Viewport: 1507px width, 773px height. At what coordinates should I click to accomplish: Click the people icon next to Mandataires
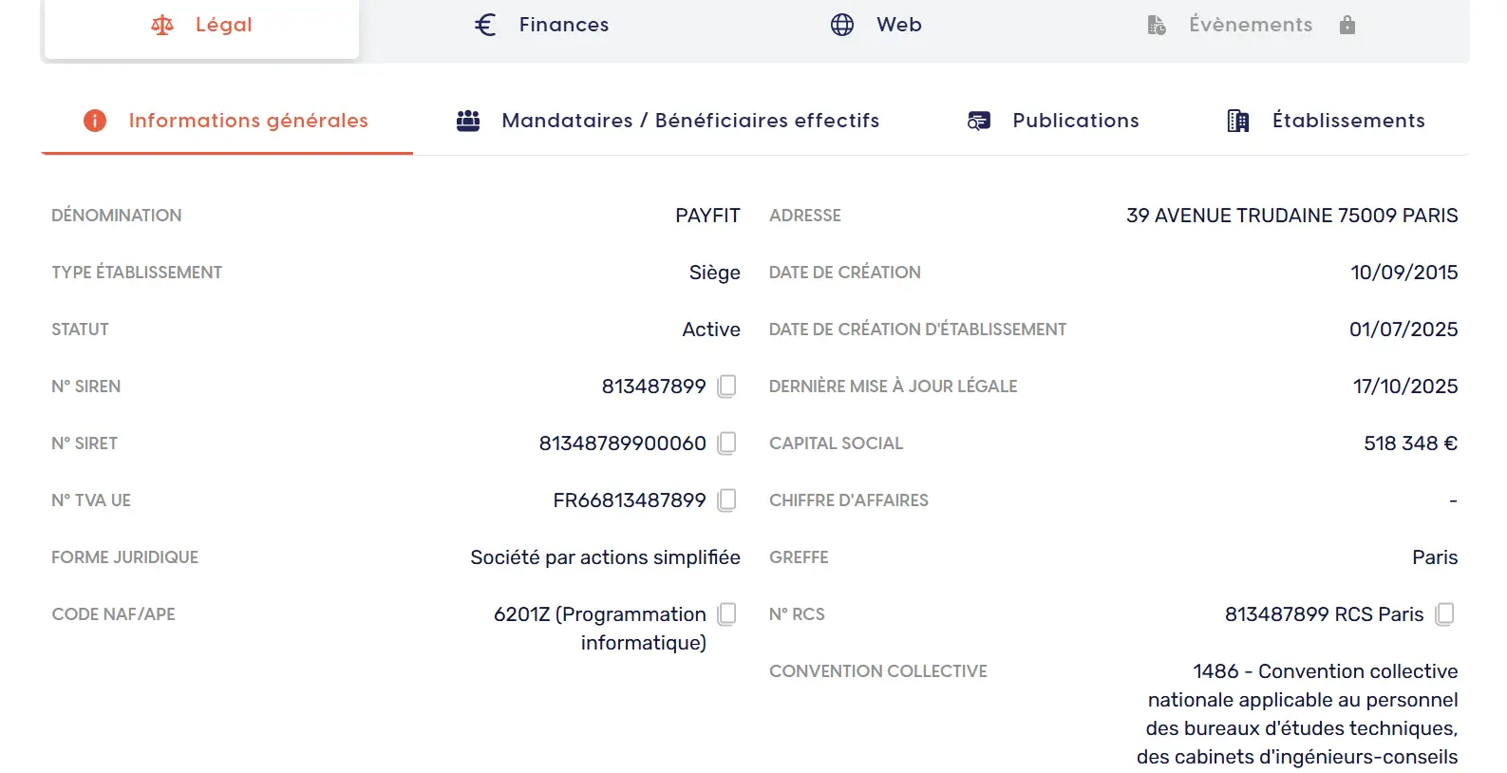point(467,121)
